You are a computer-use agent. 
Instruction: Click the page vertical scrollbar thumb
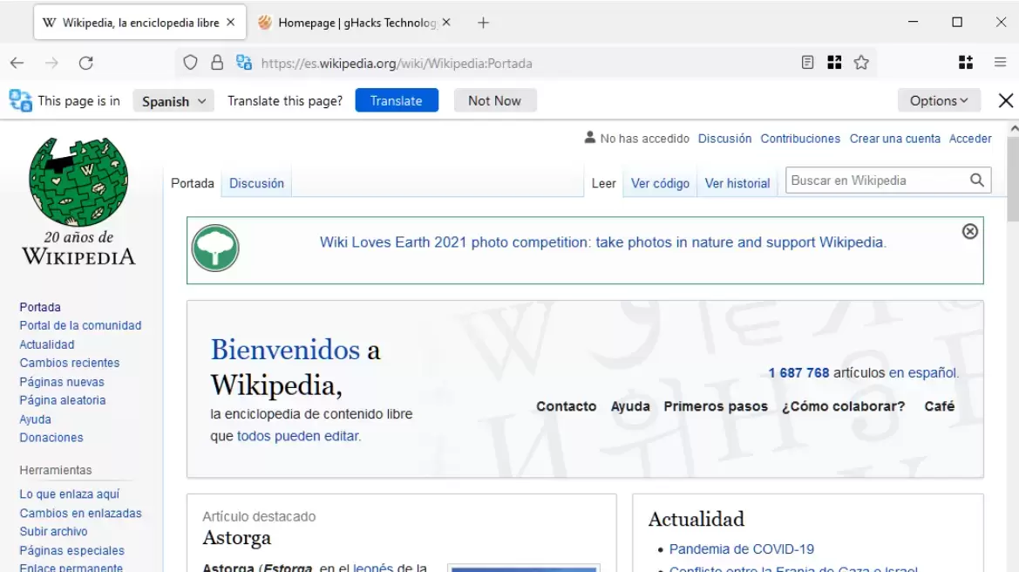pos(1013,180)
